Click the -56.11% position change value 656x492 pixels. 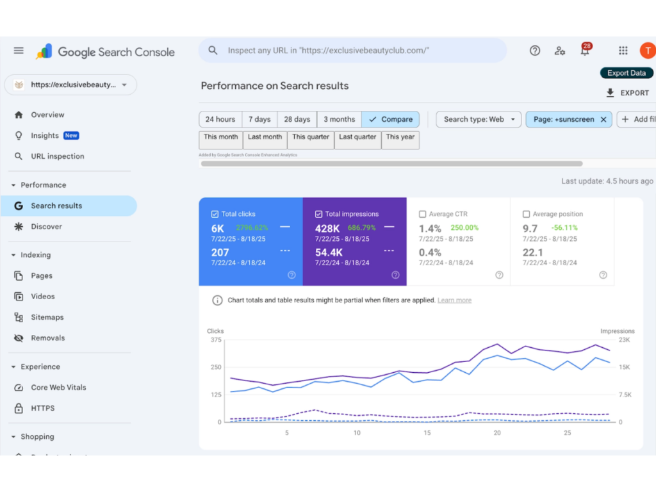[564, 227]
